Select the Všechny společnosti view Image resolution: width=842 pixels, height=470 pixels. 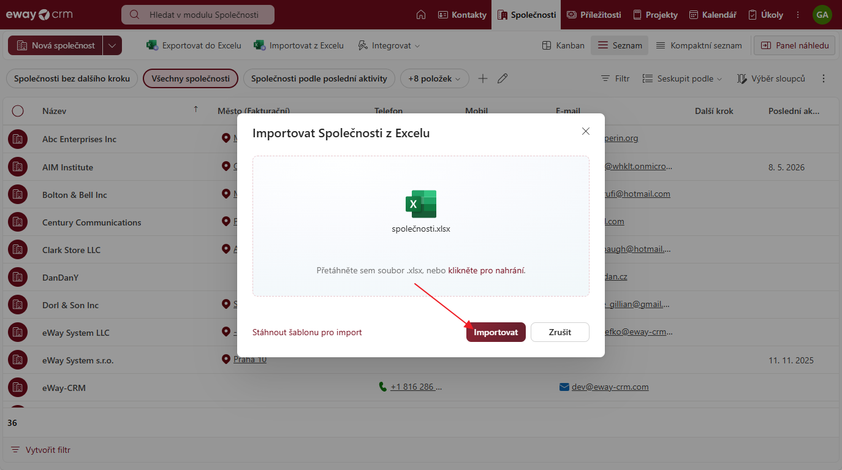pos(191,78)
